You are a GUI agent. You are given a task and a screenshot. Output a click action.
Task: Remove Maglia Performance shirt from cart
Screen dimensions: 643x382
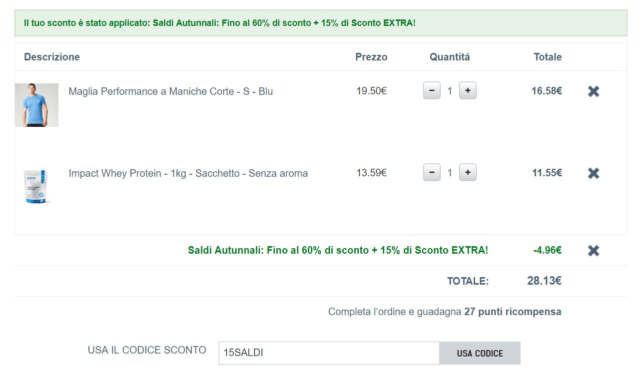click(x=593, y=91)
